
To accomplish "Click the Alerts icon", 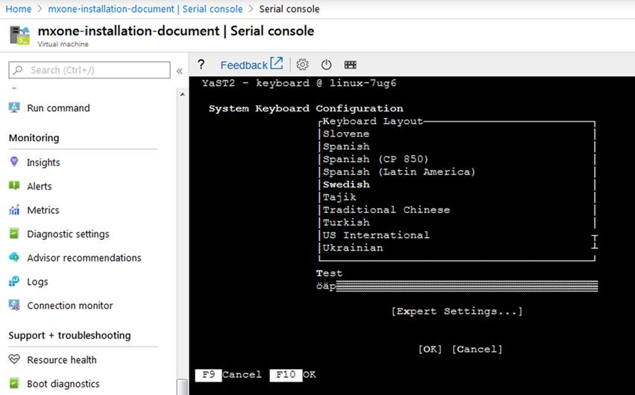I will click(x=14, y=186).
